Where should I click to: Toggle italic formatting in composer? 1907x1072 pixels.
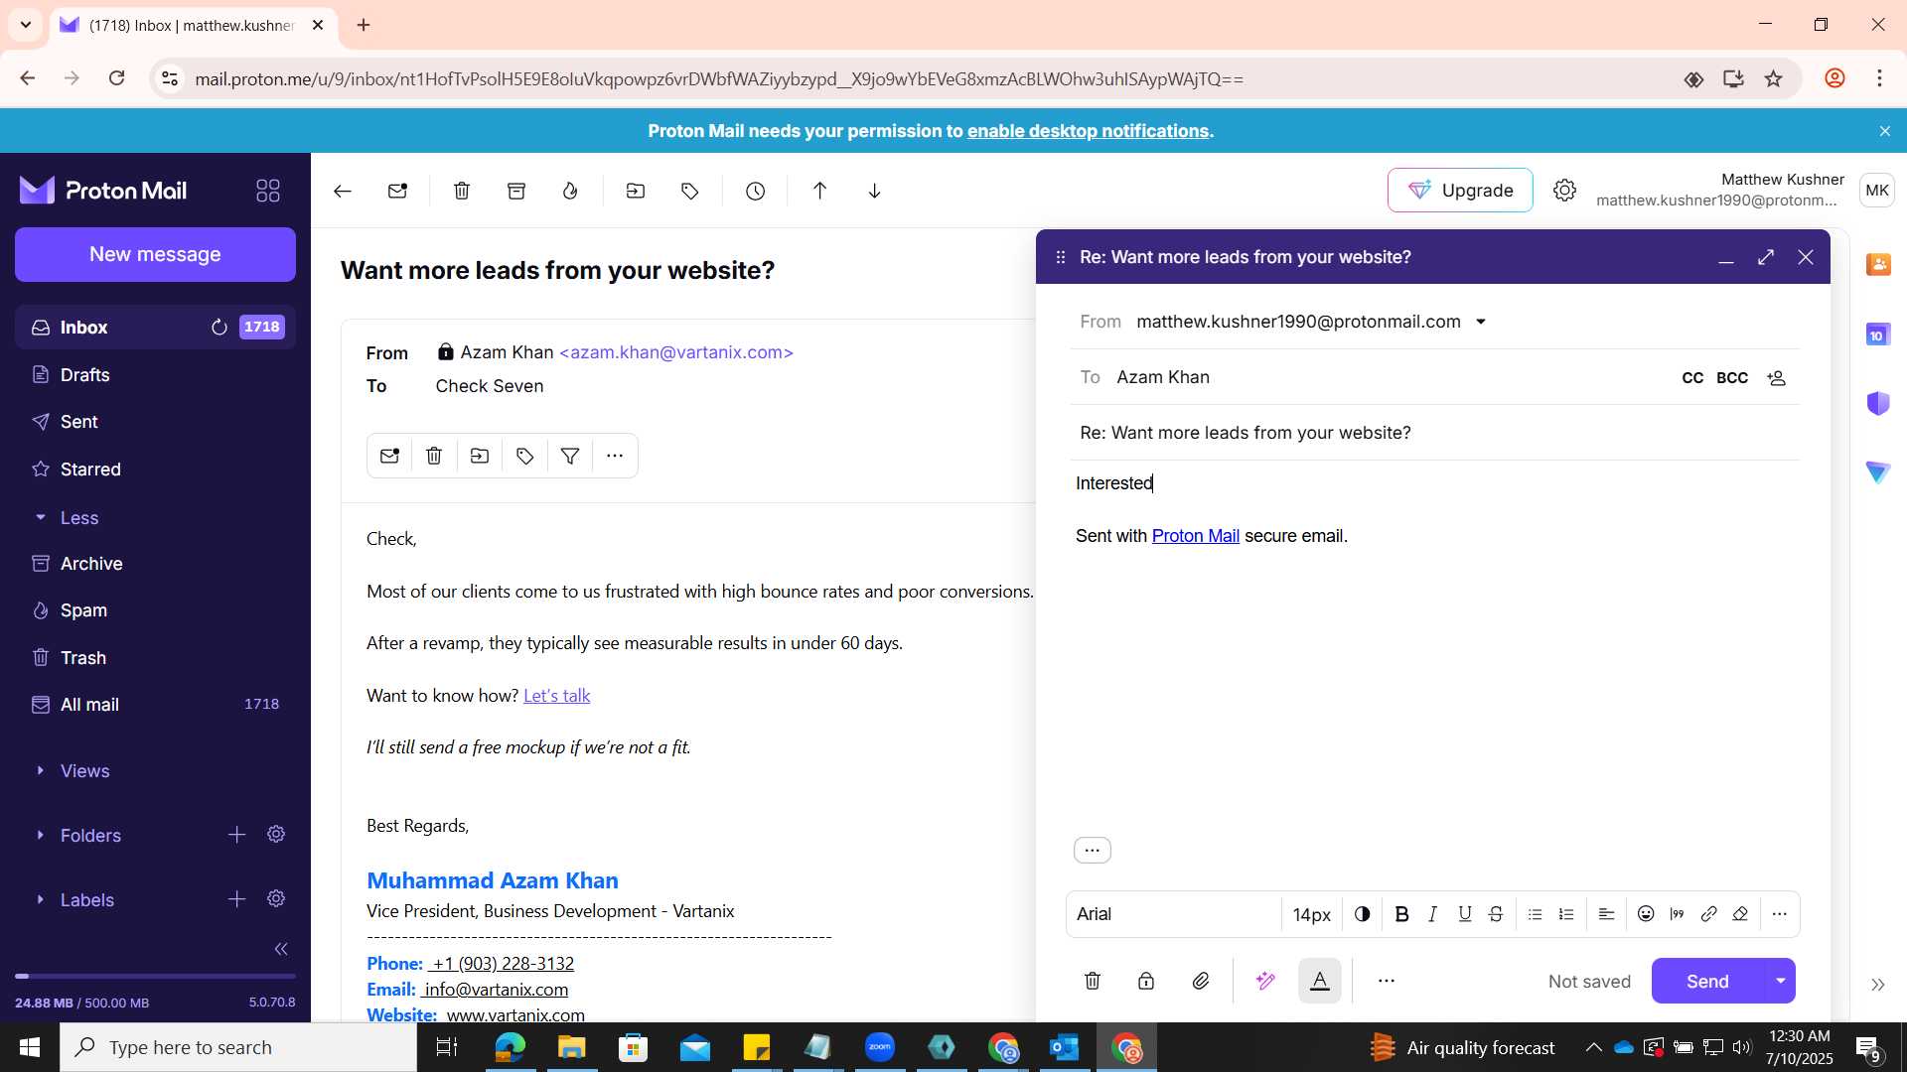tap(1432, 914)
